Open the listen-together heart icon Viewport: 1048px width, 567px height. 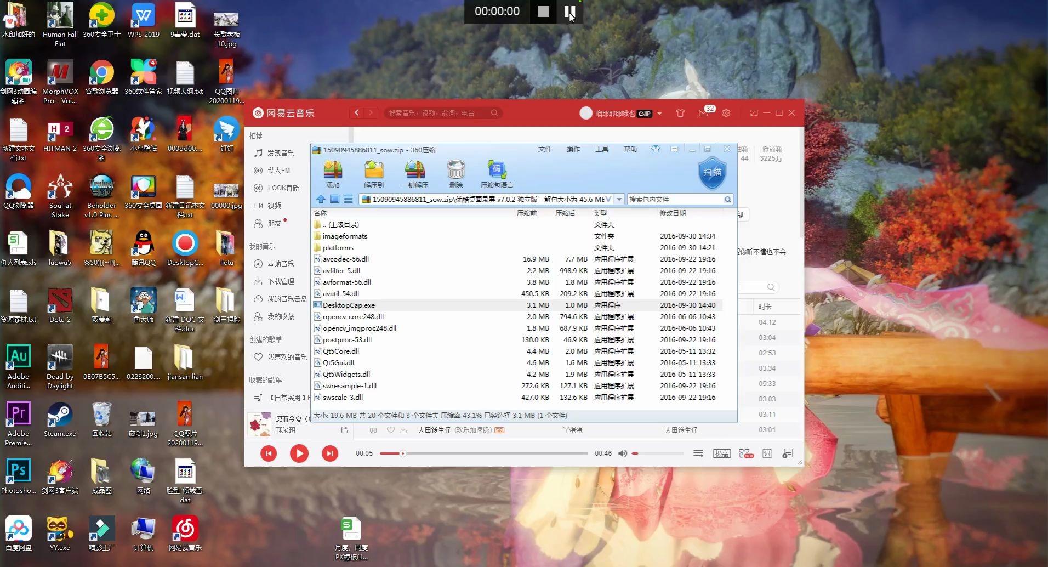tap(746, 453)
